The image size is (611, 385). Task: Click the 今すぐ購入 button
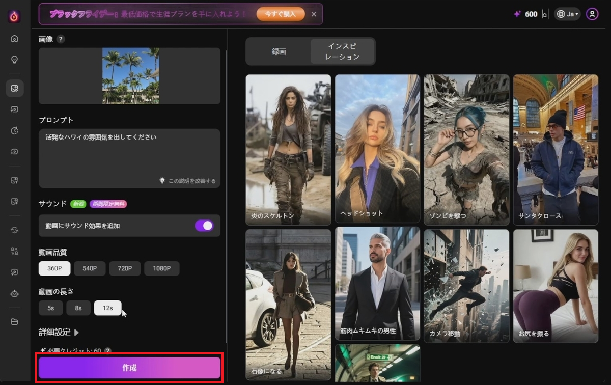click(281, 14)
